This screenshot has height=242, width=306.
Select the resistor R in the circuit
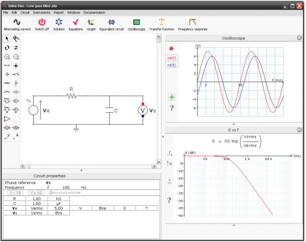pyautogui.click(x=71, y=96)
